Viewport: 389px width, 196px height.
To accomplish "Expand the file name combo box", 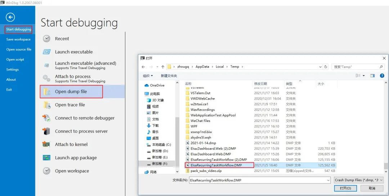I will click(328, 181).
